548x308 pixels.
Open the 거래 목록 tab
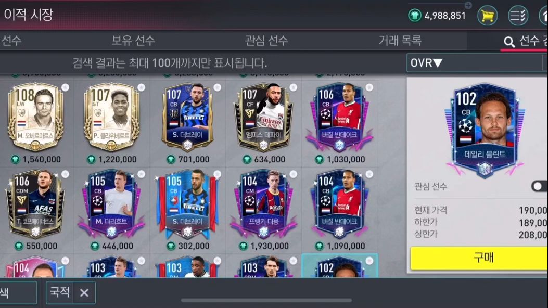[x=400, y=41]
